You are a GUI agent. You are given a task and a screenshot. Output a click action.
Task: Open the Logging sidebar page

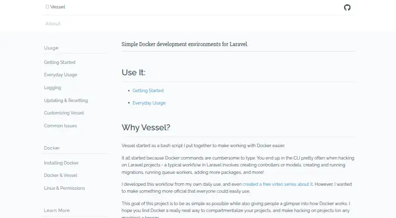click(52, 88)
